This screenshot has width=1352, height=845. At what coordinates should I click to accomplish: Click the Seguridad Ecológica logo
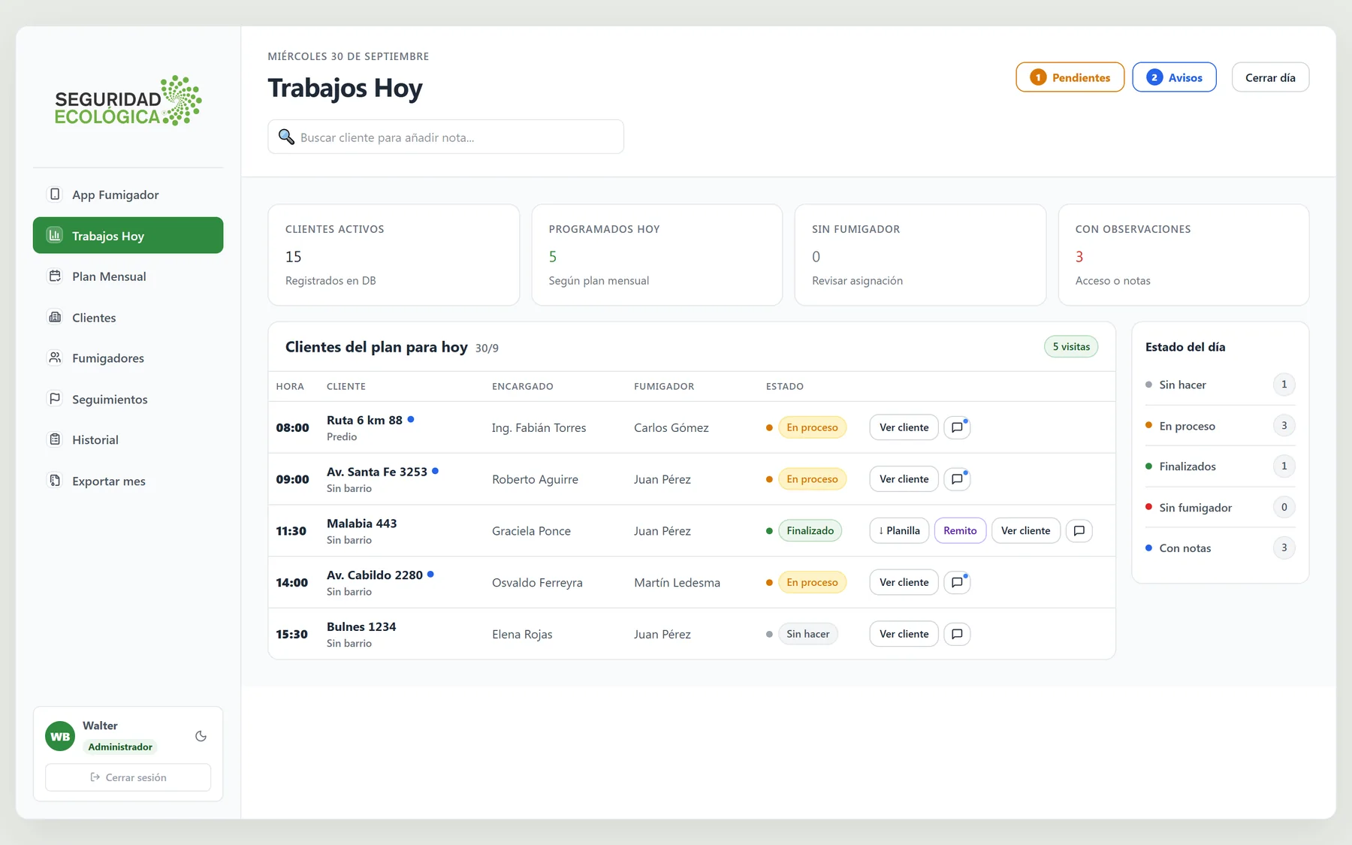pos(128,101)
